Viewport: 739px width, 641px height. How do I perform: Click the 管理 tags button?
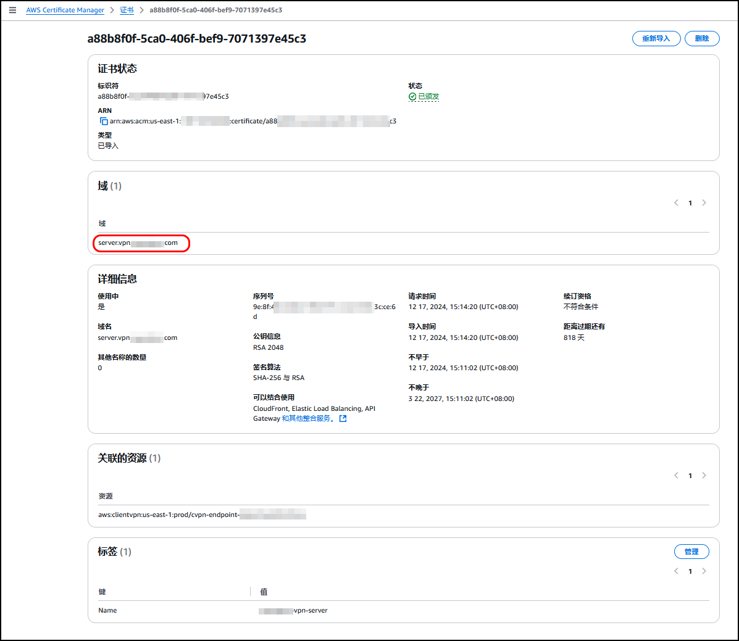tap(691, 552)
